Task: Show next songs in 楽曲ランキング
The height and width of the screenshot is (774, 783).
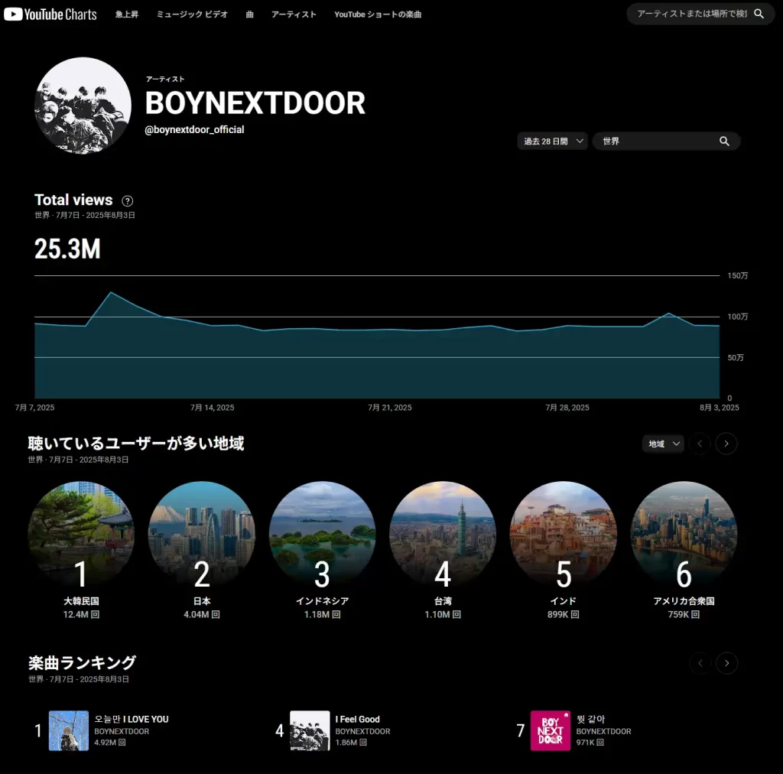Action: [x=726, y=663]
